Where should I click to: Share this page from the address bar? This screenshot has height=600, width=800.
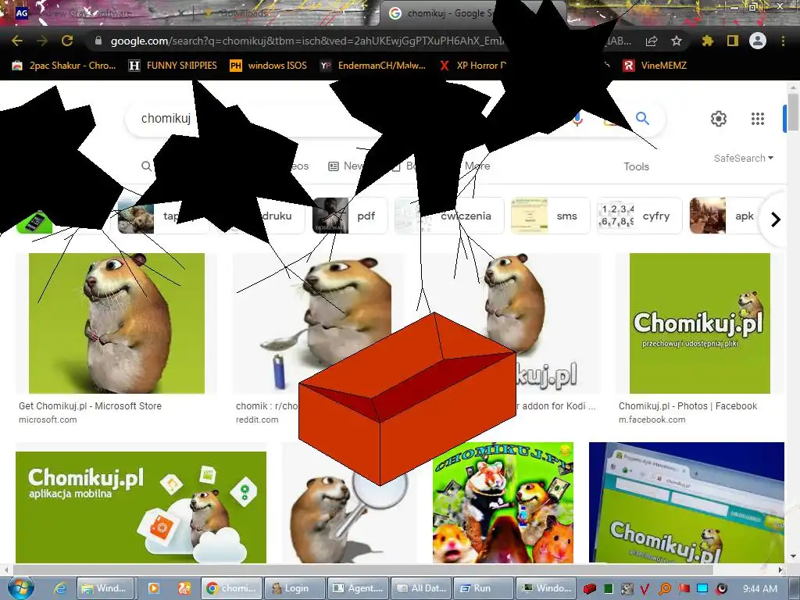point(652,41)
